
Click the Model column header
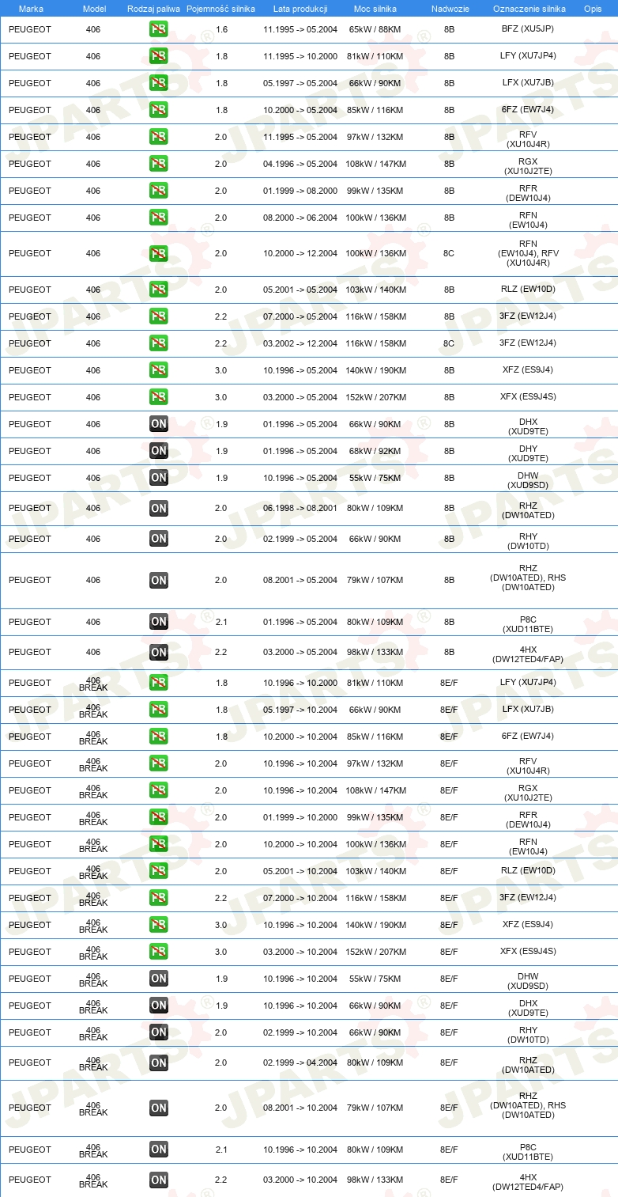tap(94, 9)
